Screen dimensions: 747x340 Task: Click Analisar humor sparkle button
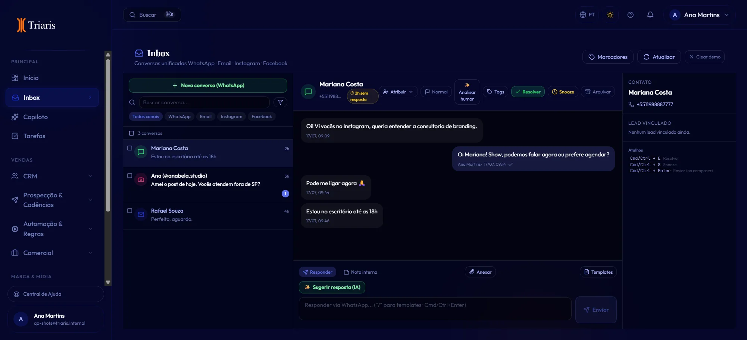(x=467, y=92)
